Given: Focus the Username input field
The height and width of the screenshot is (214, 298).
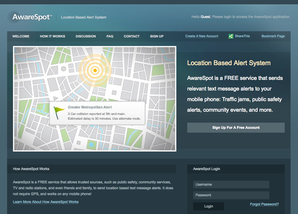Looking at the screenshot, I should (x=231, y=185).
